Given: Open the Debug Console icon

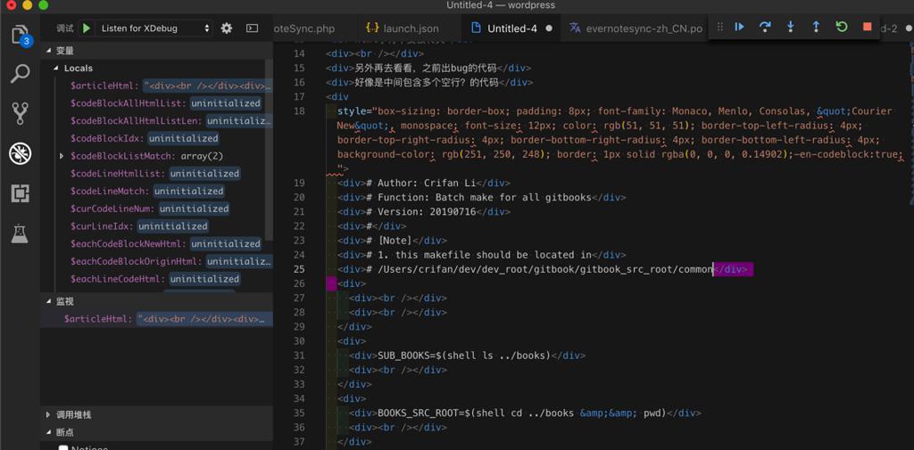Looking at the screenshot, I should tap(252, 29).
